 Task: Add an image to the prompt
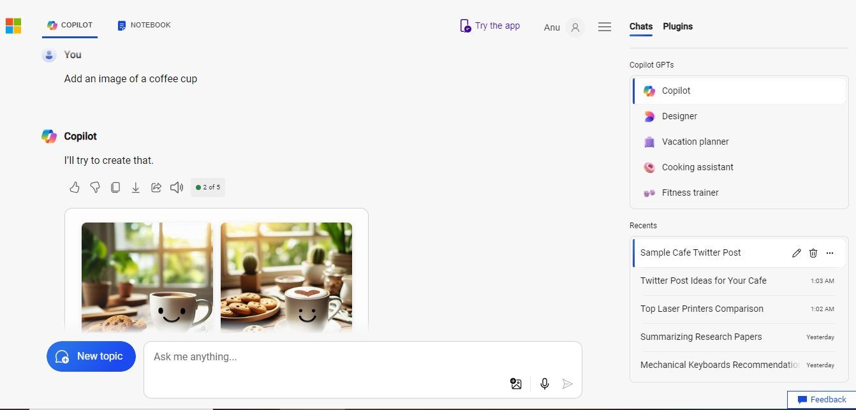pos(516,383)
